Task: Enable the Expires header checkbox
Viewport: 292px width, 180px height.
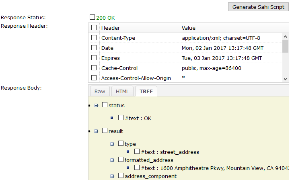Action: pyautogui.click(x=94, y=58)
